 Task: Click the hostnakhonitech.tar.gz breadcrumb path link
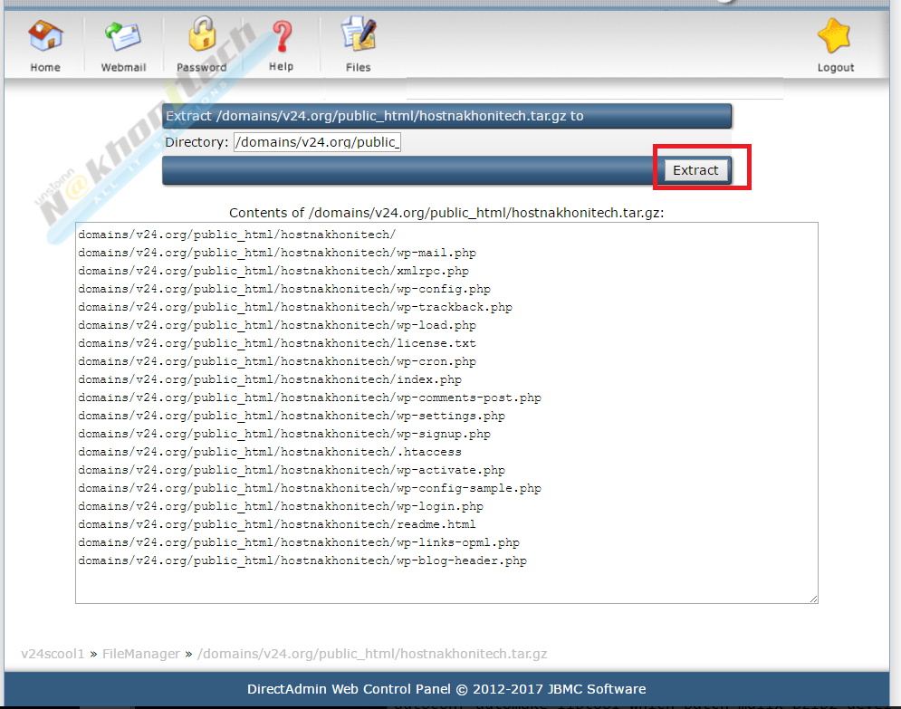pyautogui.click(x=372, y=654)
